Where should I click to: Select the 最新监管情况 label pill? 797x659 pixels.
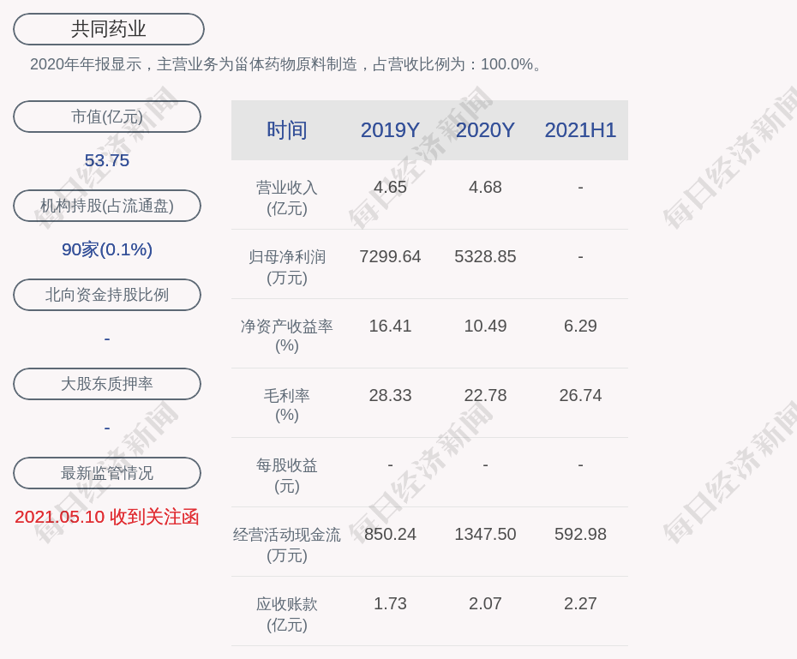pos(107,473)
